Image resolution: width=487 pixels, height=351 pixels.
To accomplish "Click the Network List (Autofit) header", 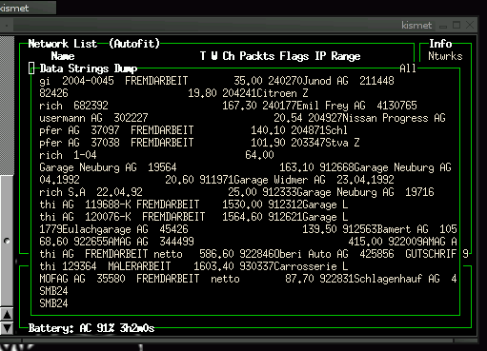I will [x=93, y=44].
